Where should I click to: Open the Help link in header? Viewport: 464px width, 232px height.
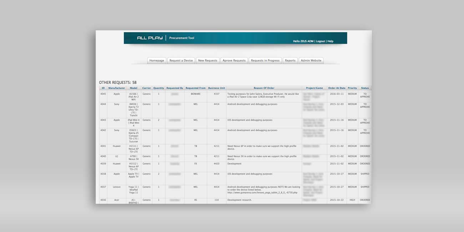(330, 41)
